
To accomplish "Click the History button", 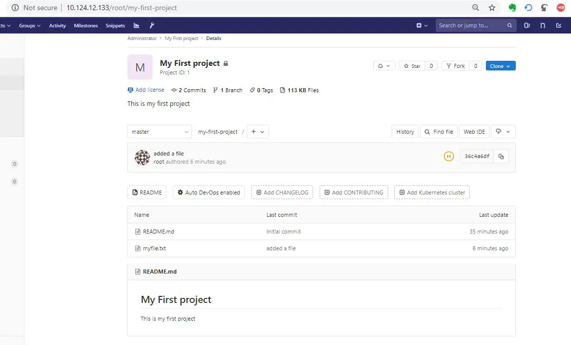I will [x=405, y=132].
